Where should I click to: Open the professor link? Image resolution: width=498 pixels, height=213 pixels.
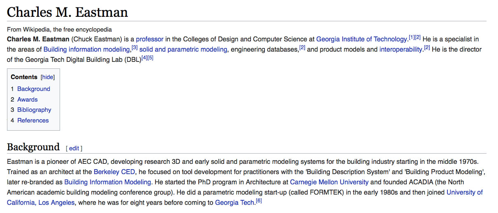[150, 39]
